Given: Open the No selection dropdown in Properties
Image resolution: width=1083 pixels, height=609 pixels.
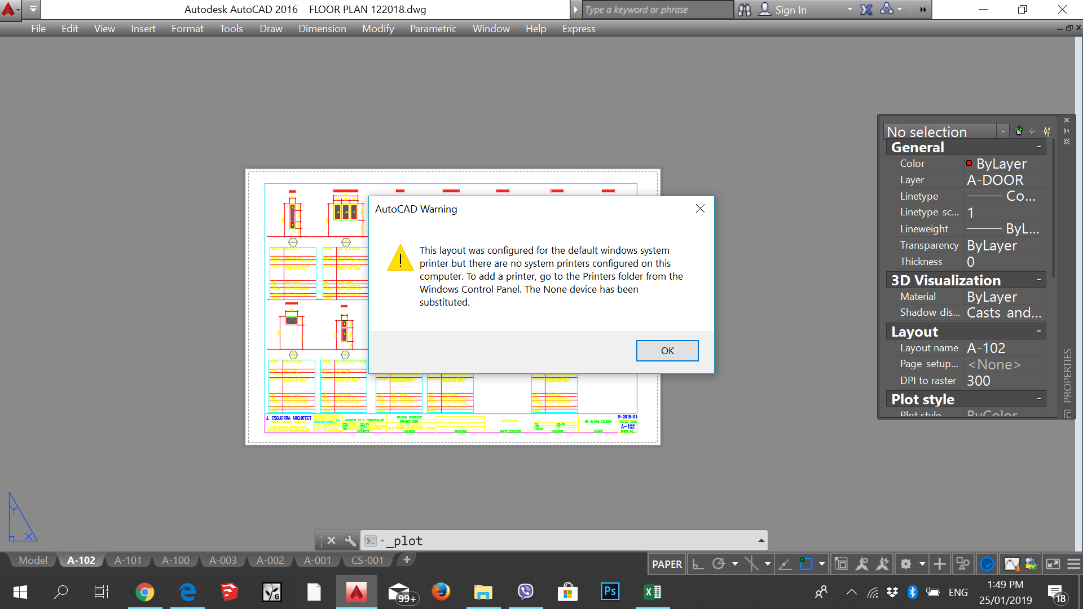Looking at the screenshot, I should [x=1003, y=131].
